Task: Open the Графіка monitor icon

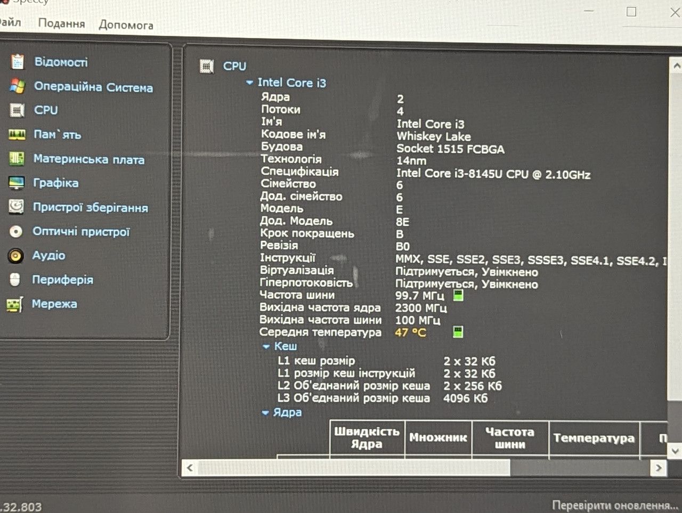Action: click(17, 183)
